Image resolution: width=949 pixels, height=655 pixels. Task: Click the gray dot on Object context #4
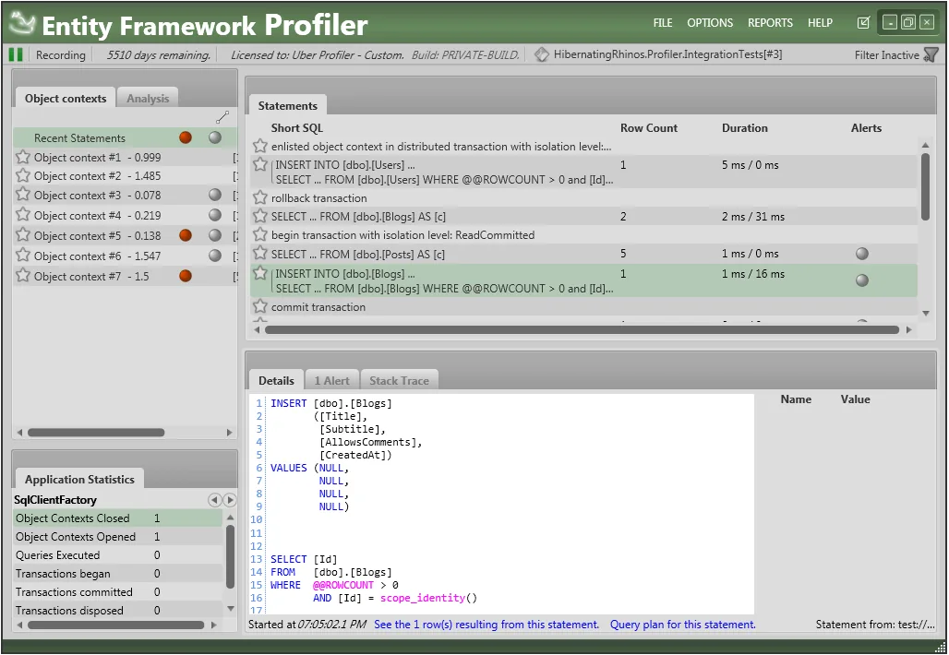coord(215,215)
